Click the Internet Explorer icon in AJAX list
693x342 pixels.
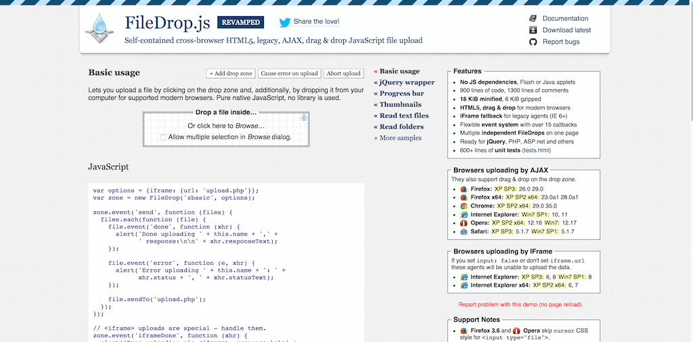pos(464,214)
